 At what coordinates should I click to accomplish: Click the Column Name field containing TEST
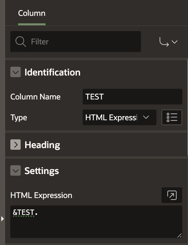point(132,97)
